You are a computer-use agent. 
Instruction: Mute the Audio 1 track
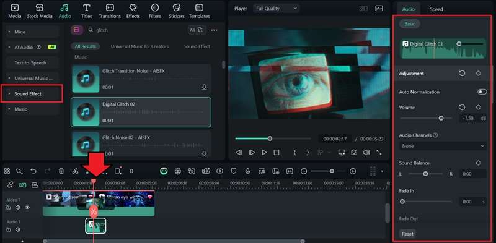pyautogui.click(x=18, y=229)
